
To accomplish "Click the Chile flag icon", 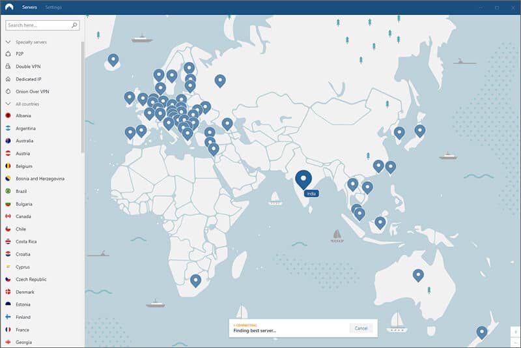I will click(x=8, y=229).
